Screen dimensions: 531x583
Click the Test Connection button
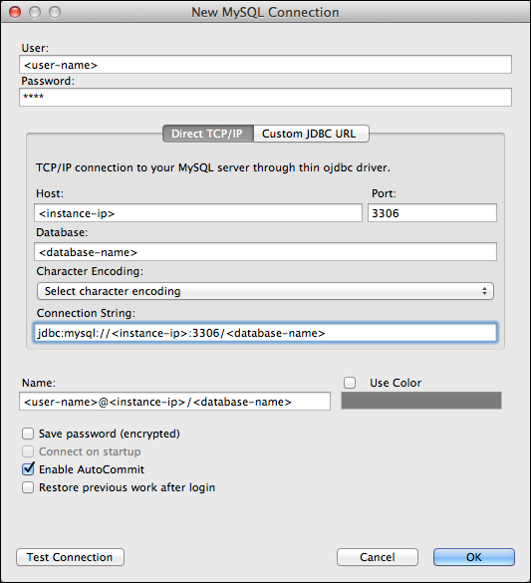(70, 557)
